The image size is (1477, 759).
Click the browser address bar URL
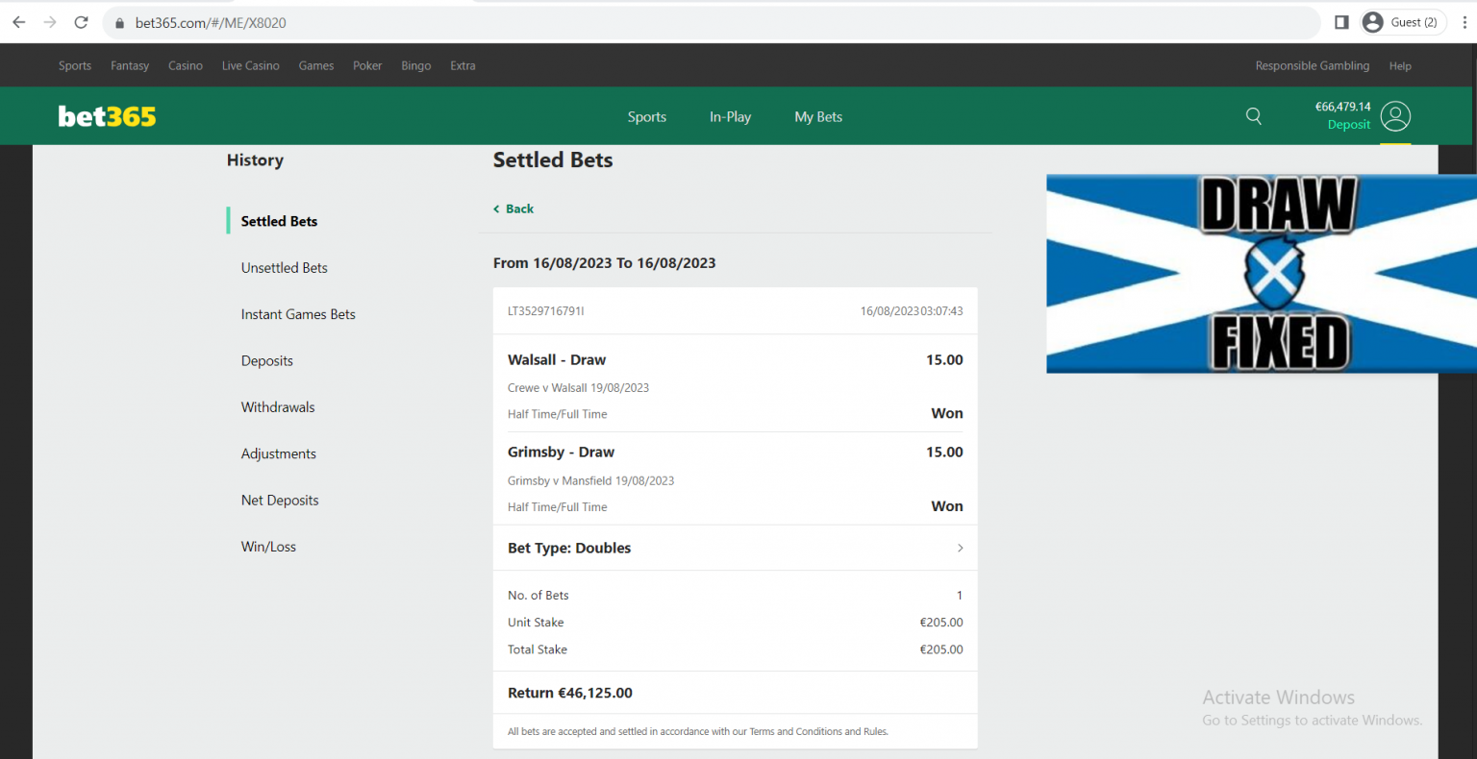click(211, 23)
